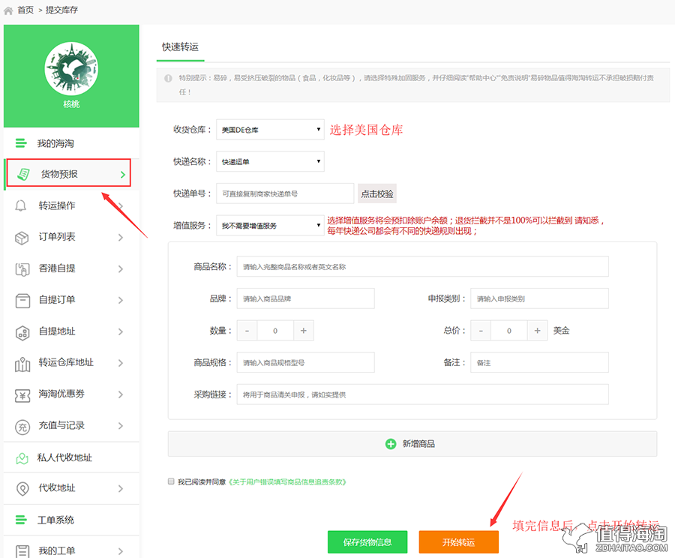Expand 我的工单 chevron arrow

click(x=121, y=551)
